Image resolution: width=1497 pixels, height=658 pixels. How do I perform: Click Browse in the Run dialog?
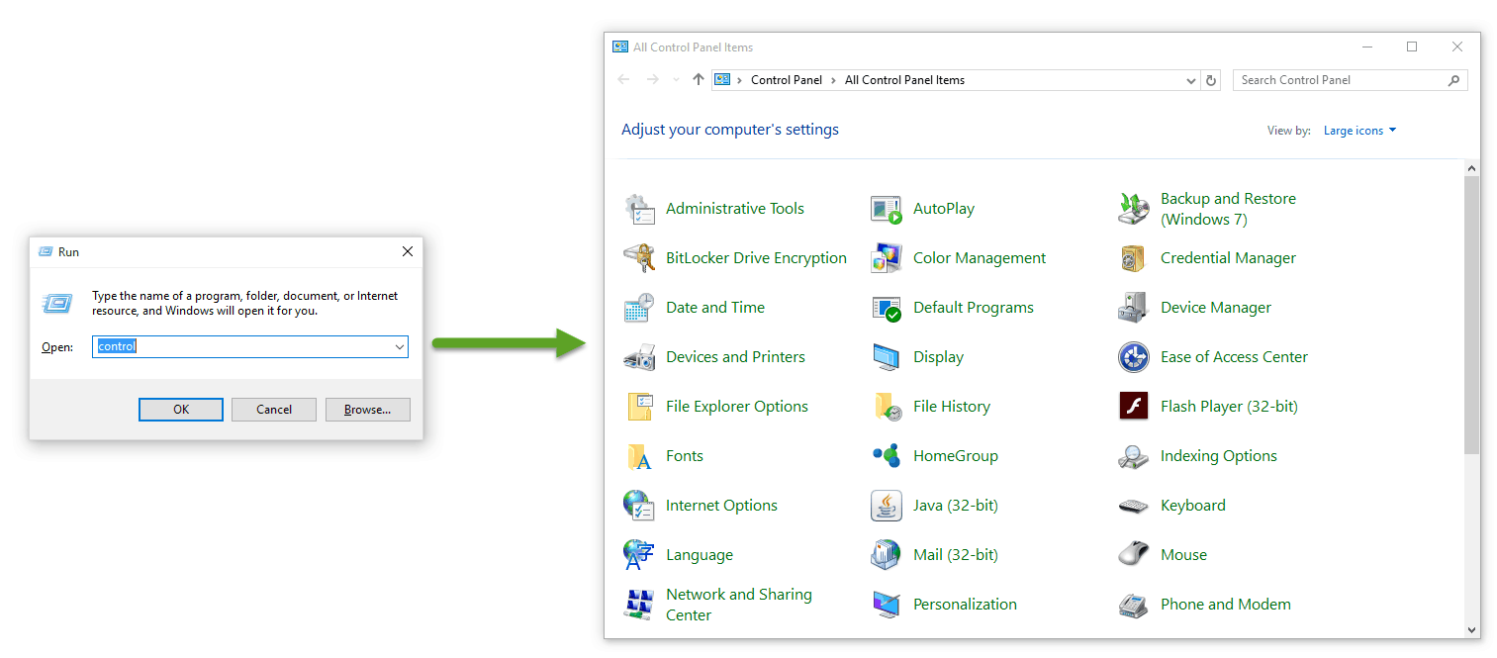click(x=367, y=409)
